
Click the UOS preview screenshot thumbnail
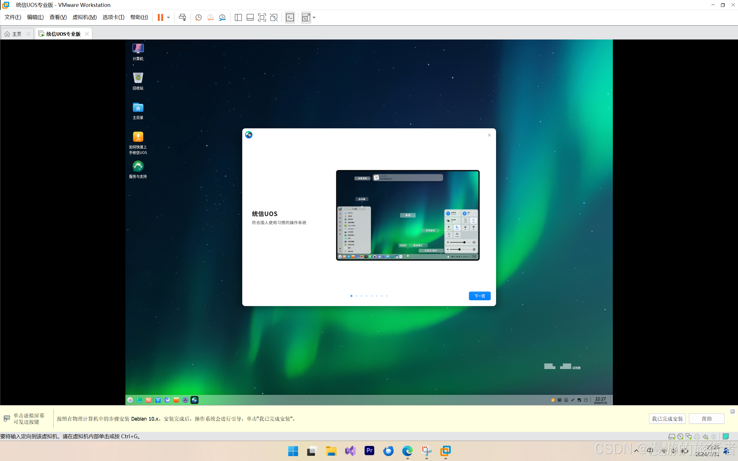[408, 215]
